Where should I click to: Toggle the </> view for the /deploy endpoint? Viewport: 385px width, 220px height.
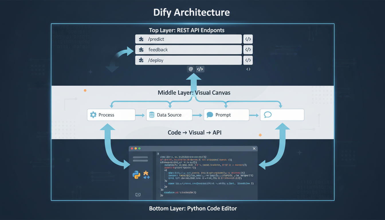[x=248, y=60]
